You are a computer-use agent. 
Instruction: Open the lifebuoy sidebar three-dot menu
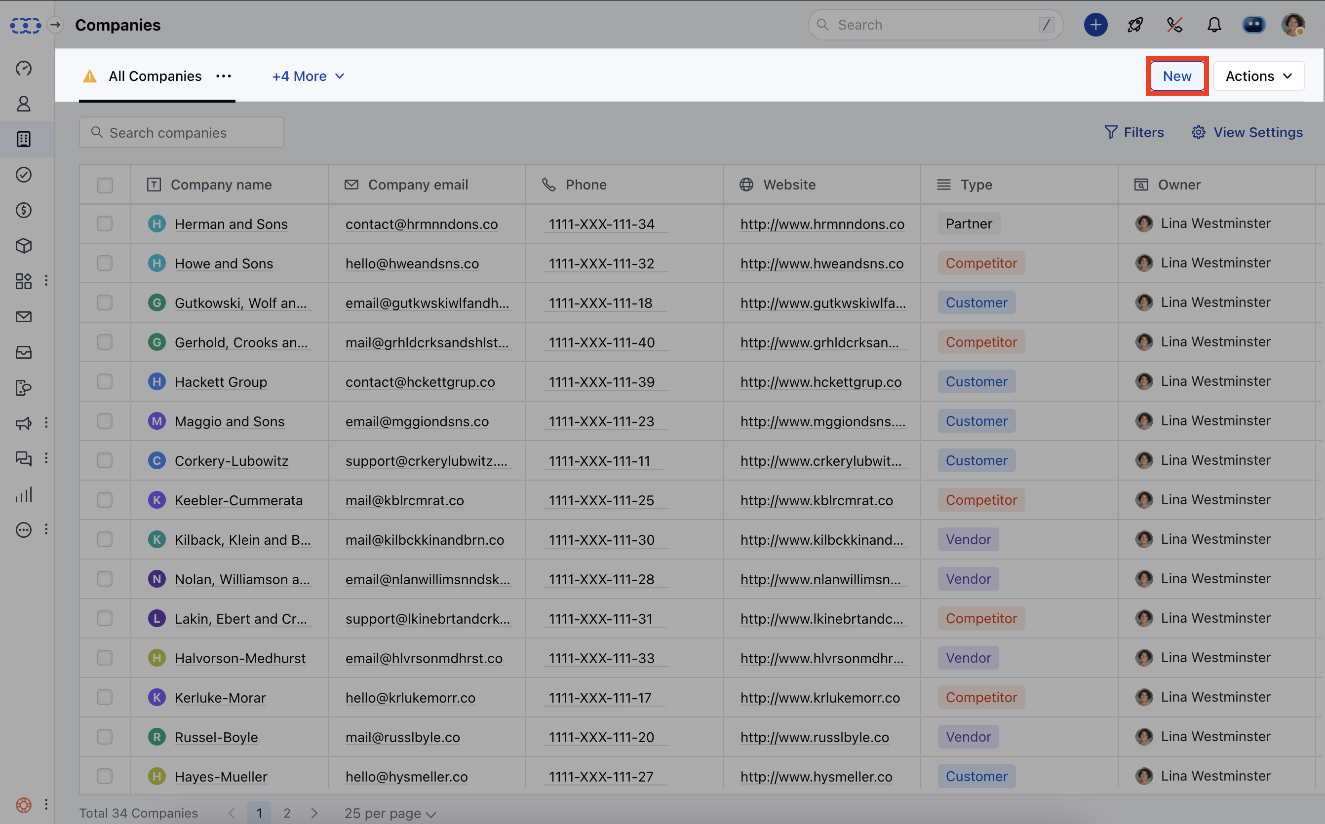46,804
